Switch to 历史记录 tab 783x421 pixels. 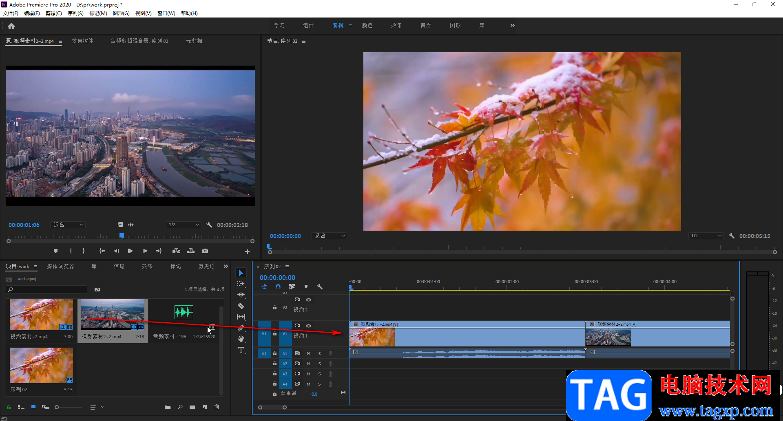click(x=206, y=266)
